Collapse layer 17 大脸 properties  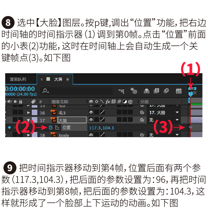pos(28,120)
